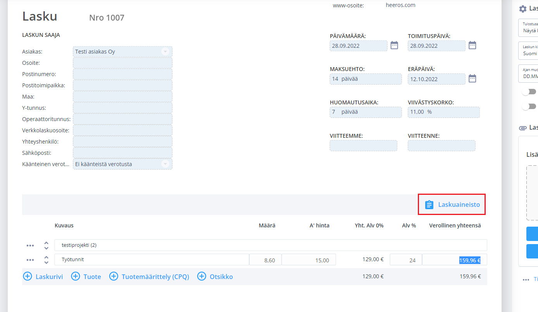Viewport: 538px width, 312px height.
Task: Click the lower blue button in side panel
Action: pos(532,251)
